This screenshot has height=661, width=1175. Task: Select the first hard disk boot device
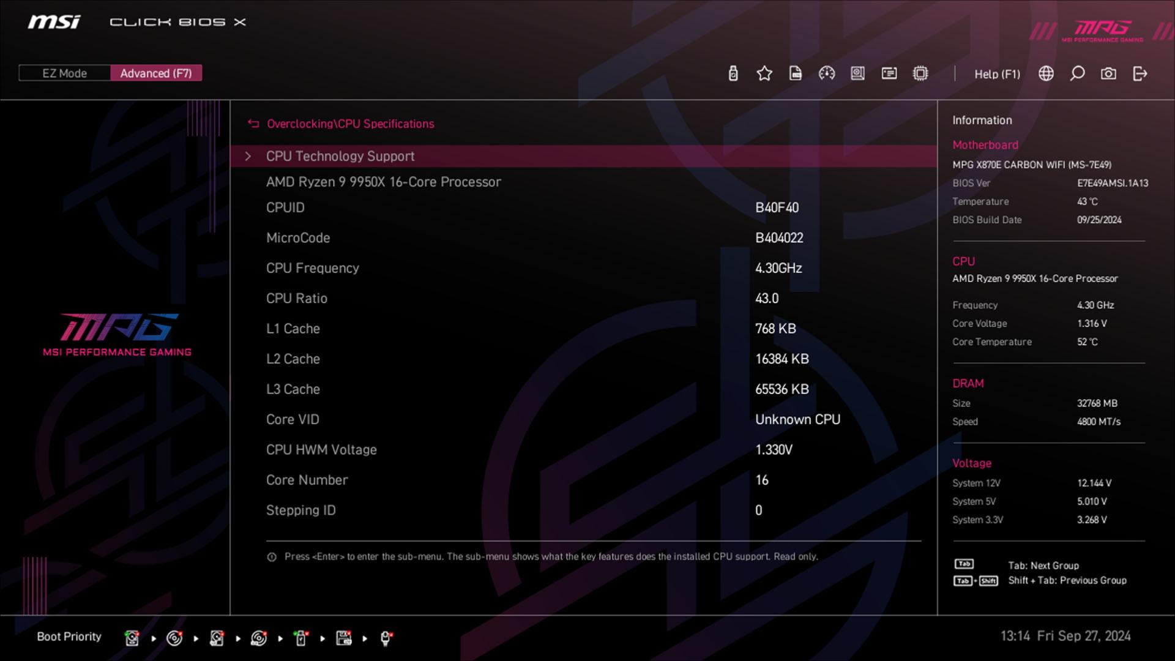(x=132, y=638)
